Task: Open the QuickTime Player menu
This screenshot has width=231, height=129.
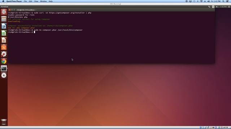Action: pyautogui.click(x=14, y=1)
